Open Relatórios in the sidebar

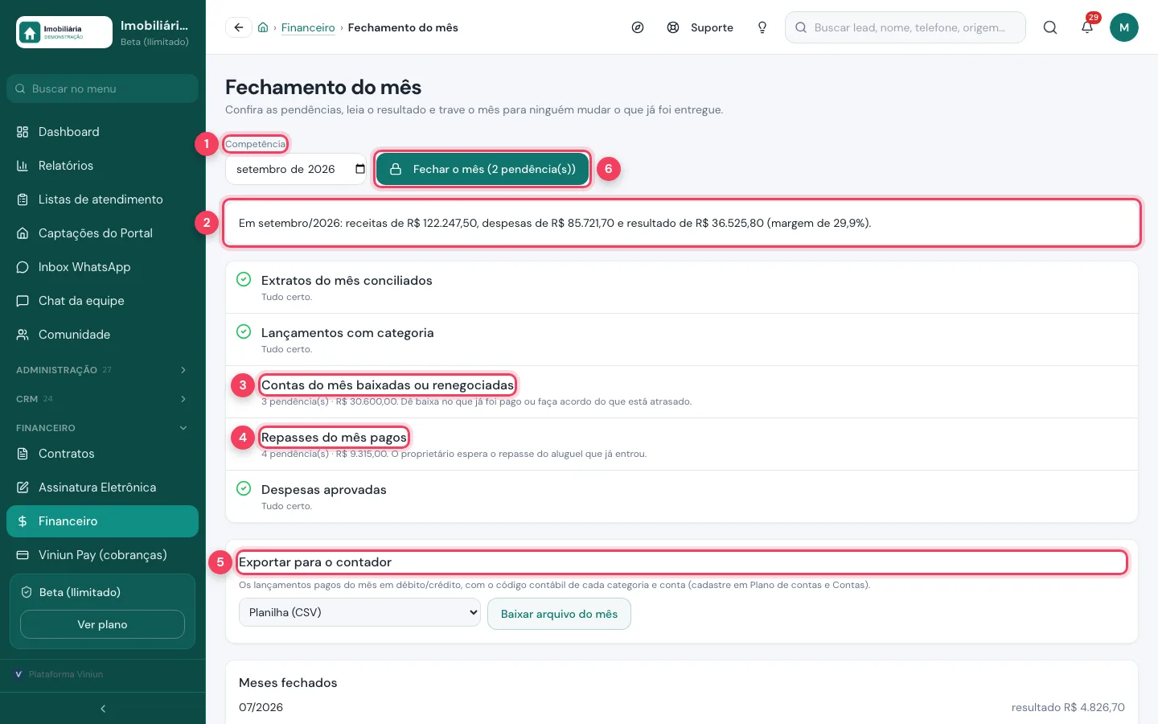point(103,166)
